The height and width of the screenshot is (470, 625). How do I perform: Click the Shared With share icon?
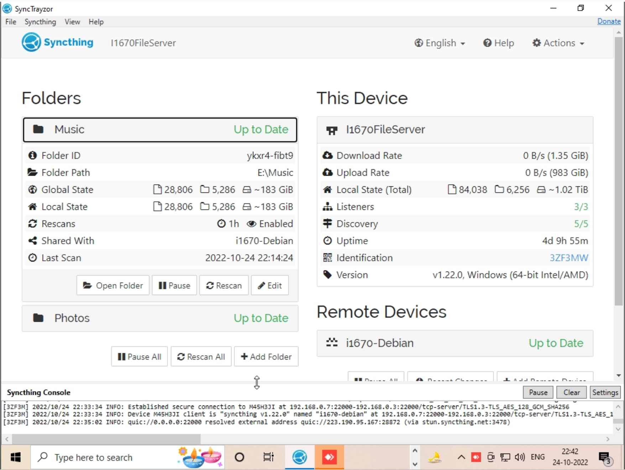click(x=32, y=241)
